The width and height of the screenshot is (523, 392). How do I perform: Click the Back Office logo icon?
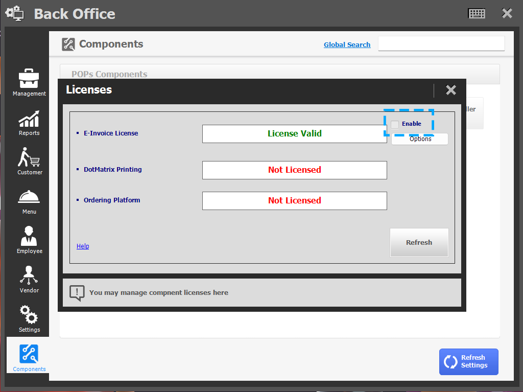point(14,13)
